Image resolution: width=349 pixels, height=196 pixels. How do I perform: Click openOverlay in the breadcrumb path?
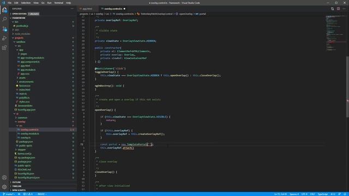click(x=186, y=14)
